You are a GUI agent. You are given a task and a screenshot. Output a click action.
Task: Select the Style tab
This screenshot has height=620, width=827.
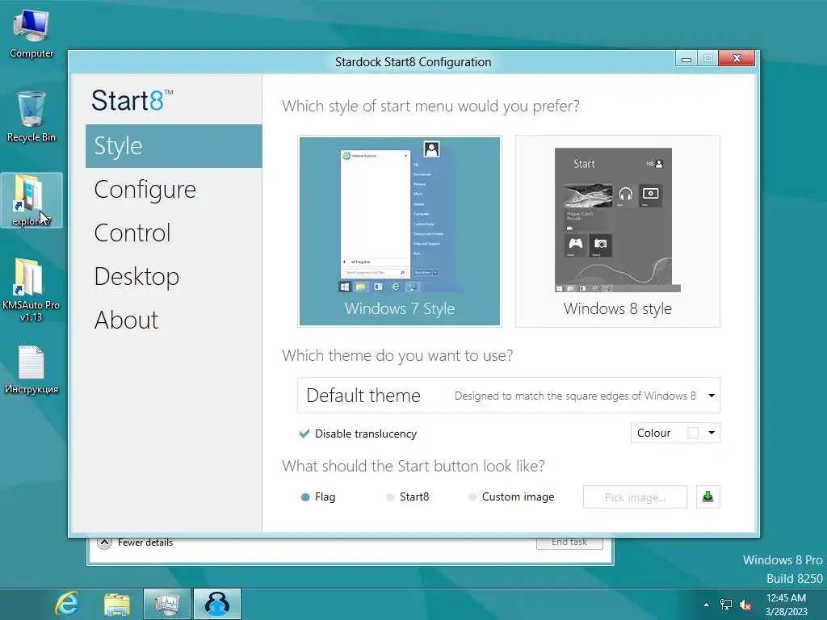tap(174, 146)
